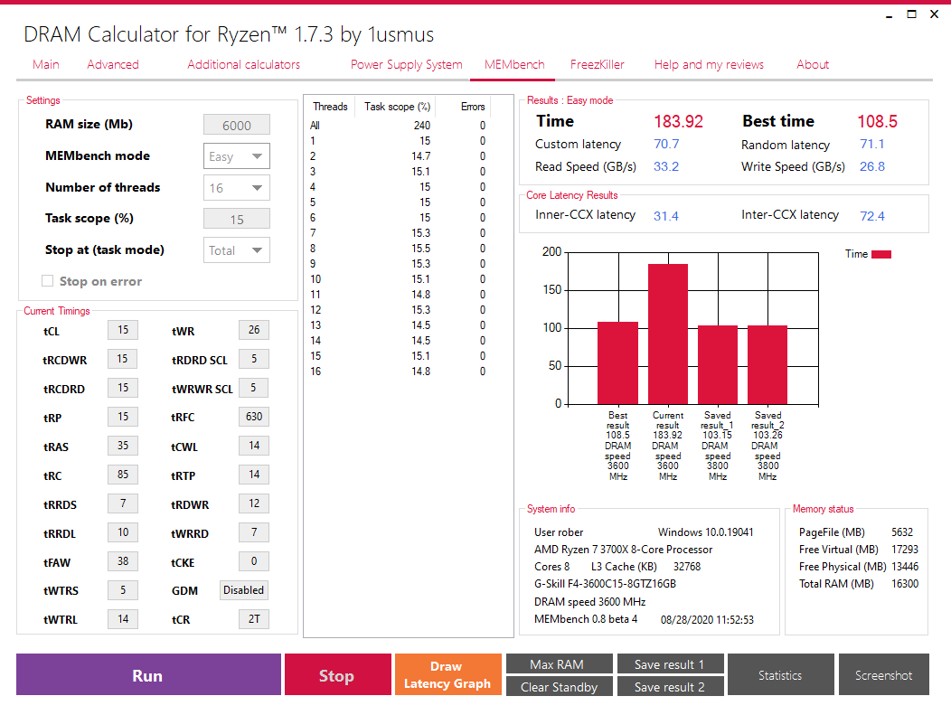Click the Task scope (%) field
The image size is (951, 715).
(237, 219)
